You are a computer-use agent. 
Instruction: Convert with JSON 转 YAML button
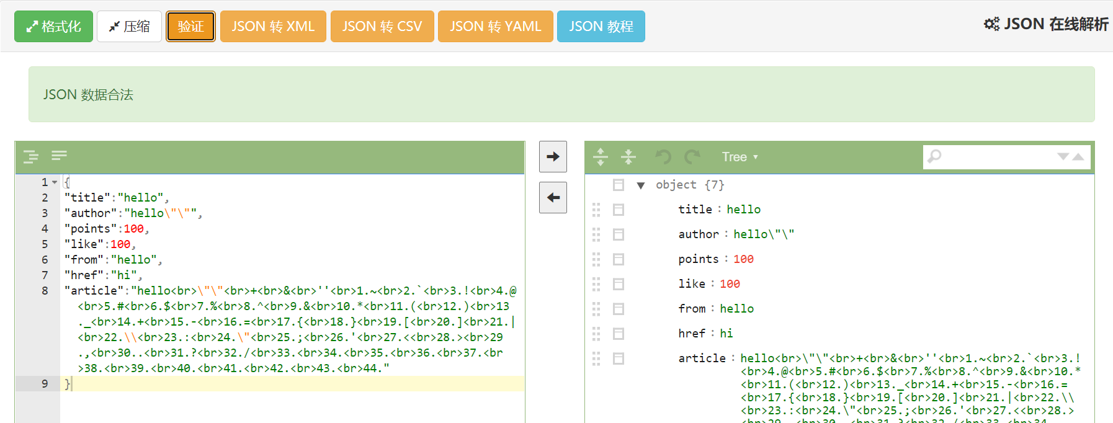pos(496,27)
